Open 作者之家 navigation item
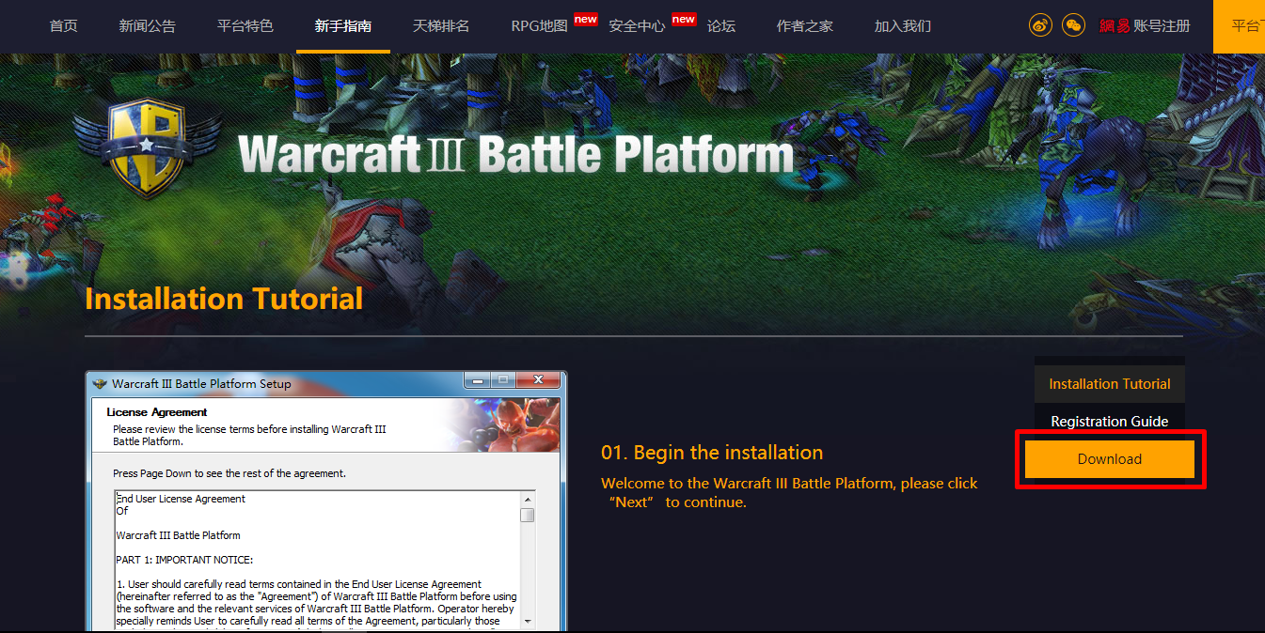This screenshot has width=1265, height=633. (805, 25)
